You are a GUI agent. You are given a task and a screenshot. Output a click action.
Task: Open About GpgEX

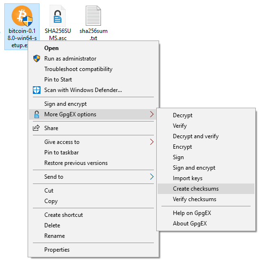206,224
